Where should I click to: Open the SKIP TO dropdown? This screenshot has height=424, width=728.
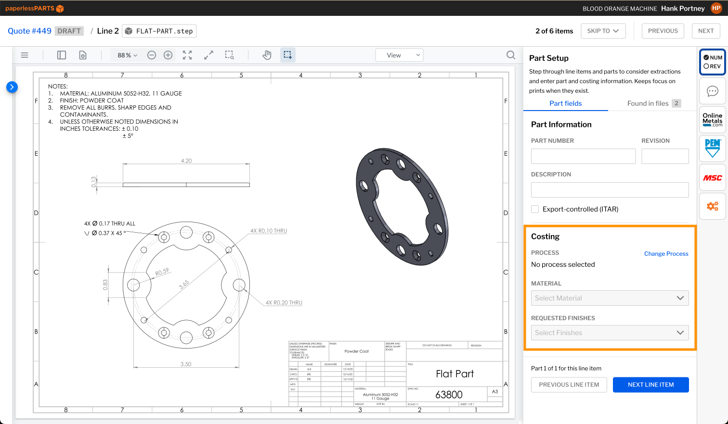(603, 31)
